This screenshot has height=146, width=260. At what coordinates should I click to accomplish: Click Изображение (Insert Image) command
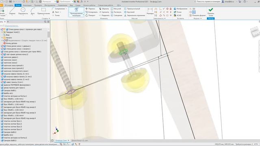pos(180,9)
